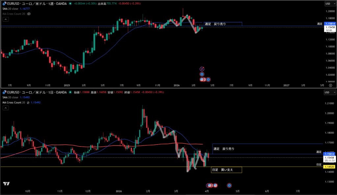The width and height of the screenshot is (337, 195).
Task: Click the lightning news flash icon on weekly chart
Action: [202, 69]
